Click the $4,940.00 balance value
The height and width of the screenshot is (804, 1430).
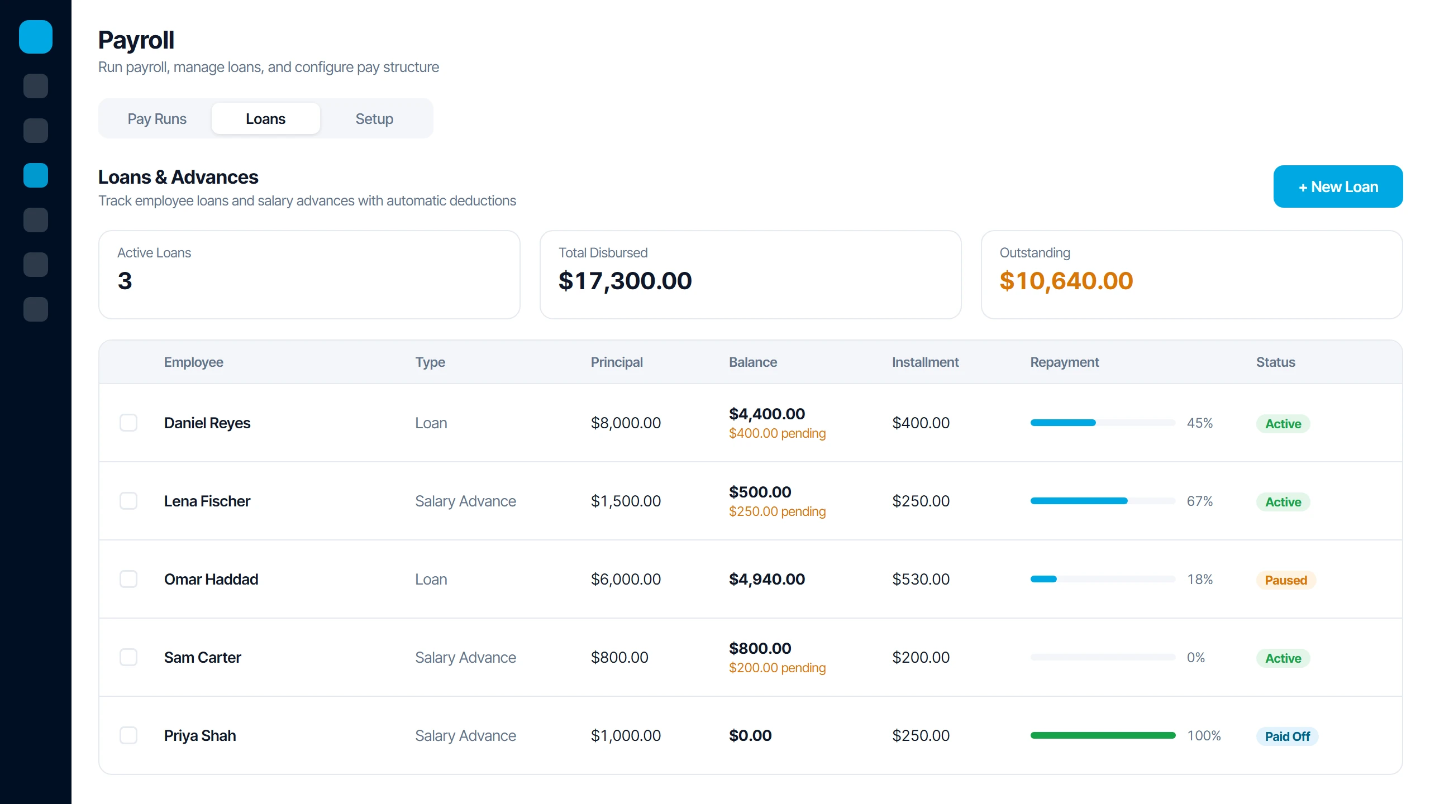(x=767, y=579)
